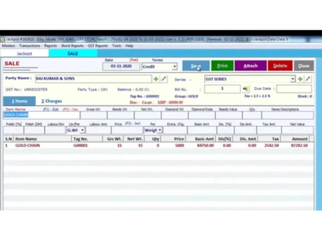Select the 1 Items tab

[x=19, y=101]
